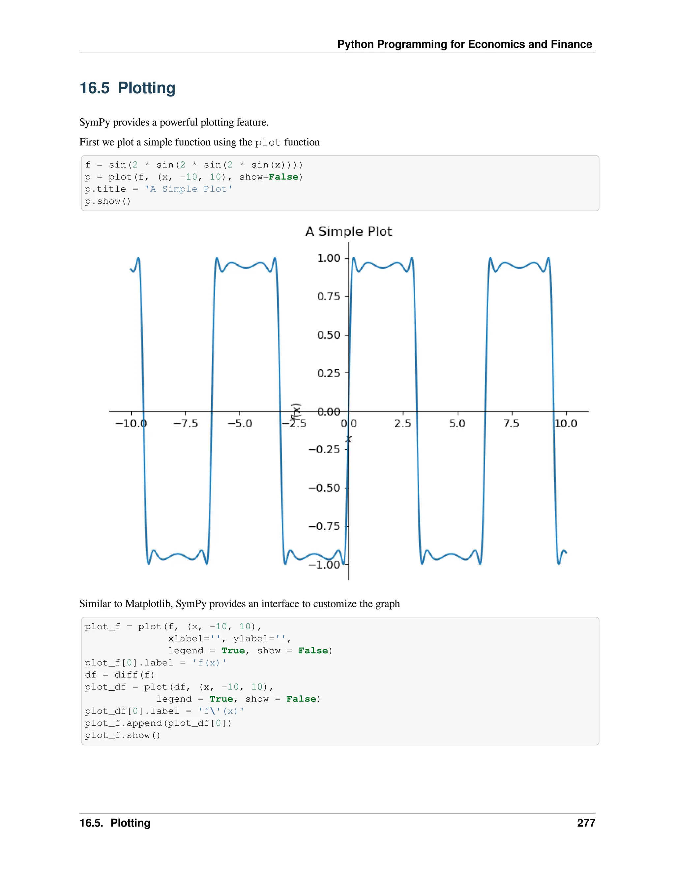The height and width of the screenshot is (873, 675).
Task: Click the code line 'plot_f.append(plot_df[0])'
Action: click(158, 723)
